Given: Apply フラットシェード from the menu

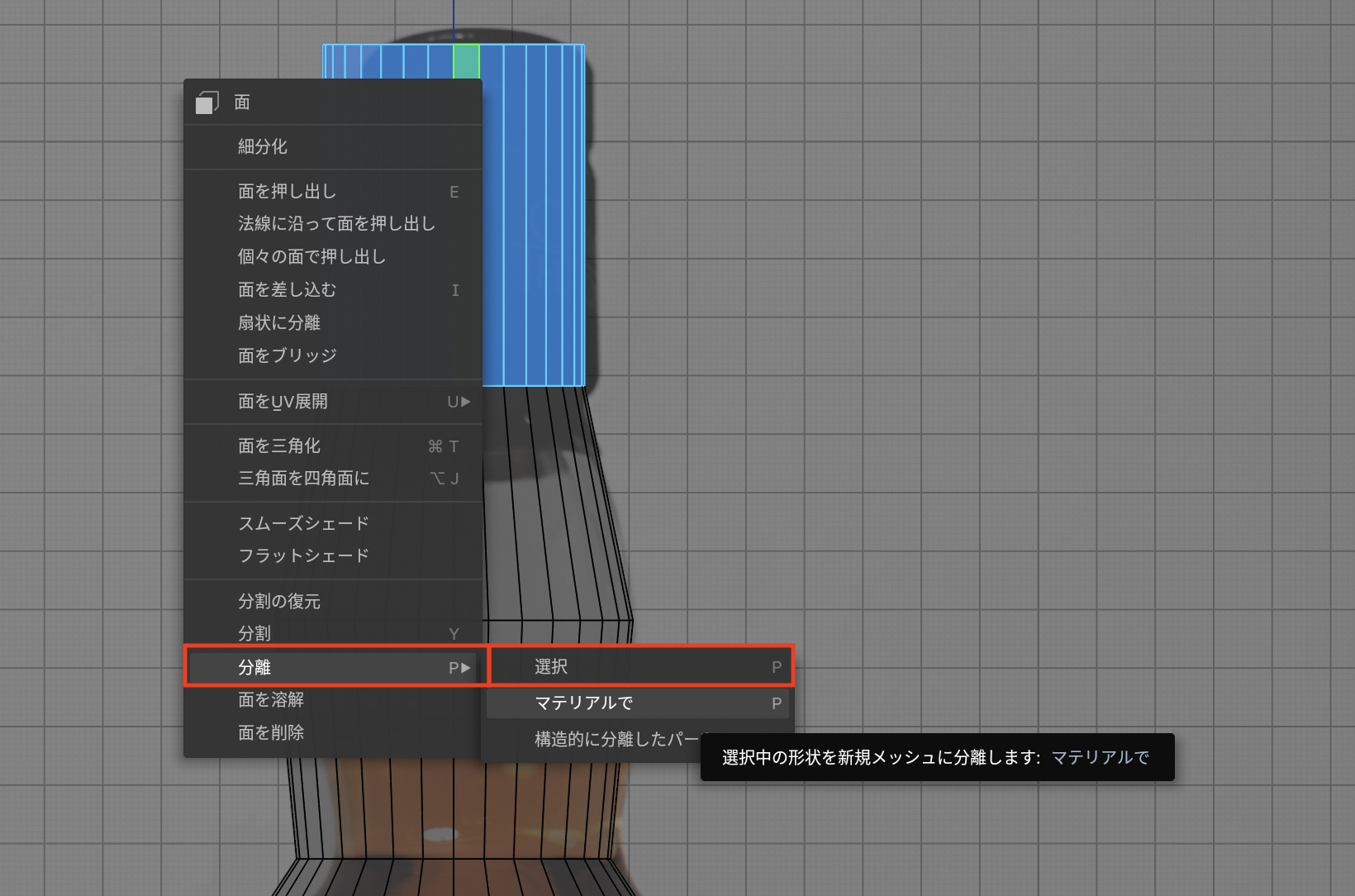Looking at the screenshot, I should tap(303, 556).
